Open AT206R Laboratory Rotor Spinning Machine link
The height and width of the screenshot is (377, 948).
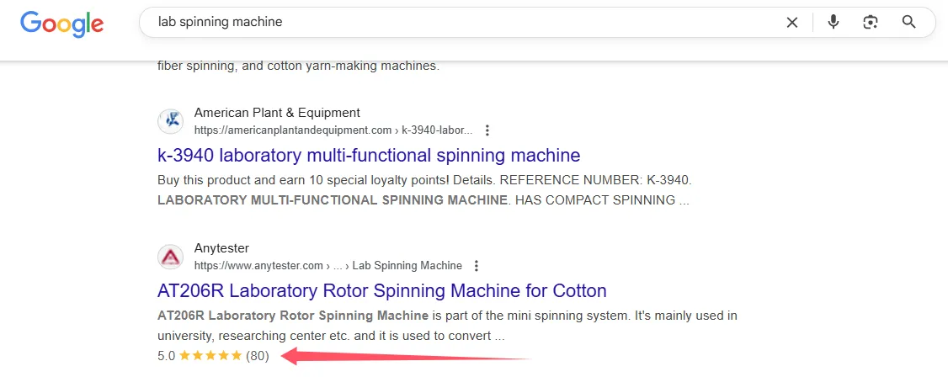click(381, 290)
